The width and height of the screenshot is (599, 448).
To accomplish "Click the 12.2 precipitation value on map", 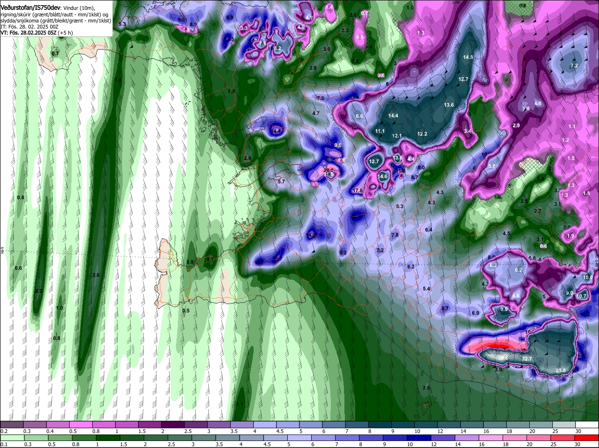I will click(422, 134).
